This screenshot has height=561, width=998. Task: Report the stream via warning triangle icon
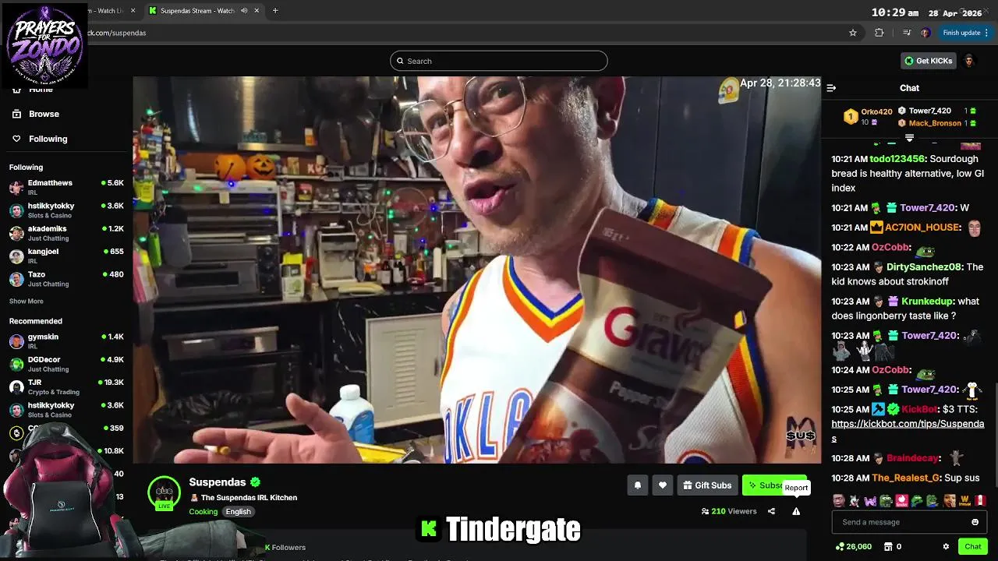[x=796, y=511]
